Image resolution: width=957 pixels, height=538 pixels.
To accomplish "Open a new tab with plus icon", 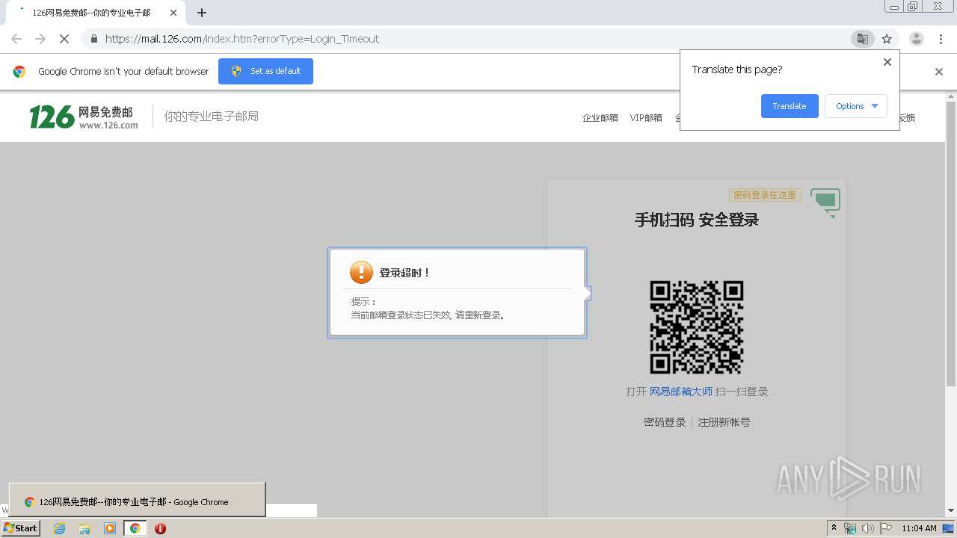I will 202,13.
